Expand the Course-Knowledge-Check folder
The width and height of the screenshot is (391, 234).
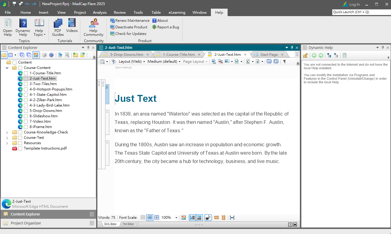coord(7,132)
